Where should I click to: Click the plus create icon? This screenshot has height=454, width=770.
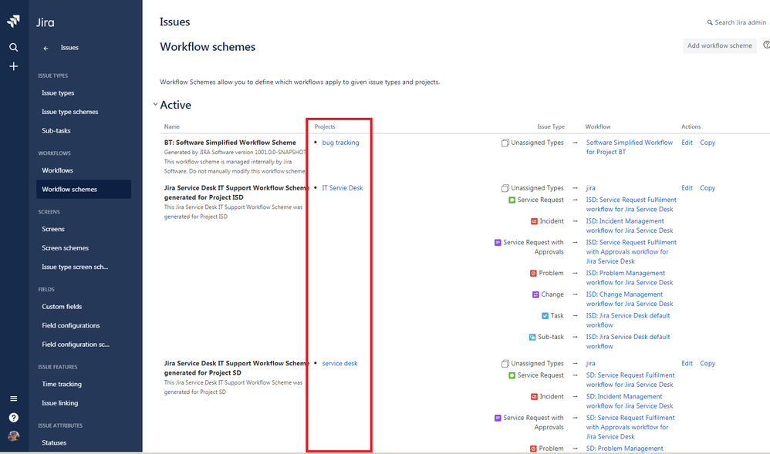pyautogui.click(x=14, y=66)
